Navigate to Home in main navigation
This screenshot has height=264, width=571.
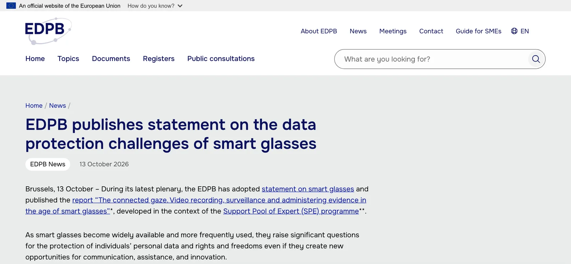point(35,59)
